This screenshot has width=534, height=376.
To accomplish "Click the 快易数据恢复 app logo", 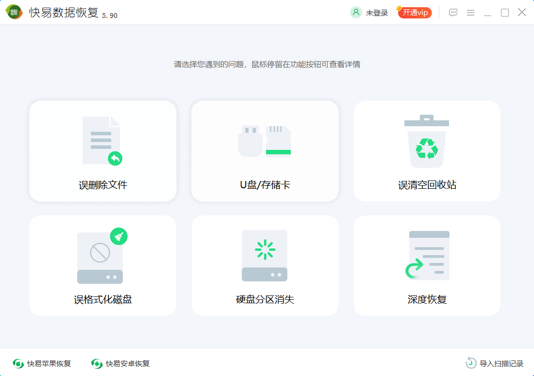I will (14, 12).
